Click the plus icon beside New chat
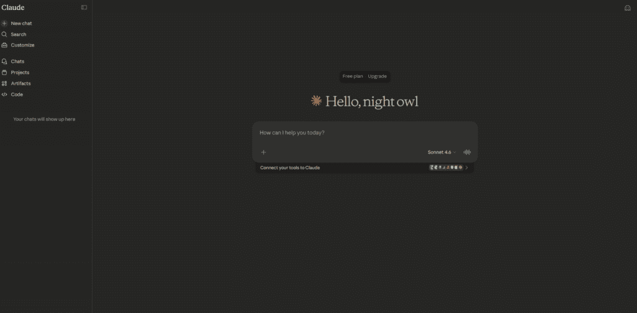The image size is (637, 313). (4, 24)
